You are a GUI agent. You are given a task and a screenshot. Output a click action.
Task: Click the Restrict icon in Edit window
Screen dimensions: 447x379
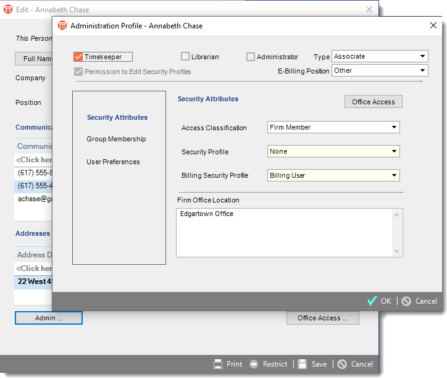pos(254,364)
